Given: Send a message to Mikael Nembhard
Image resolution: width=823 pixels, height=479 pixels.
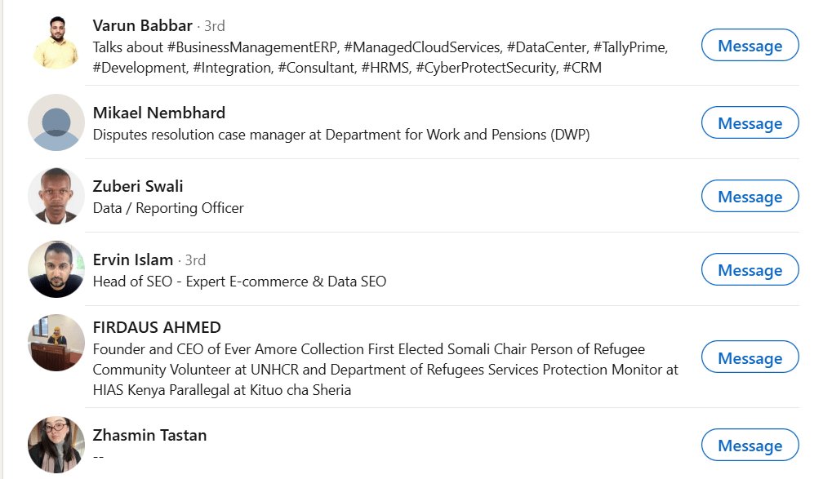Looking at the screenshot, I should point(750,123).
